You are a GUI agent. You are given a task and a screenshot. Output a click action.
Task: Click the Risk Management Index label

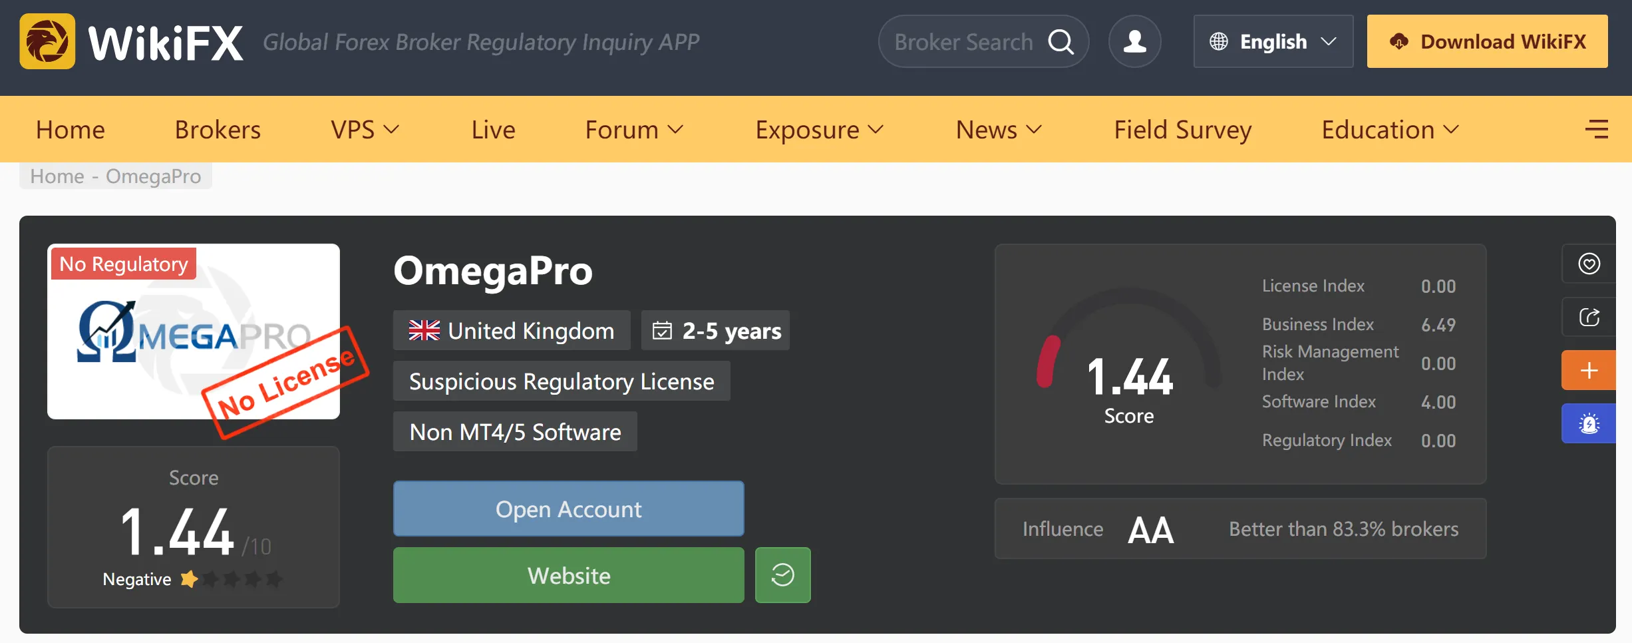pyautogui.click(x=1331, y=363)
